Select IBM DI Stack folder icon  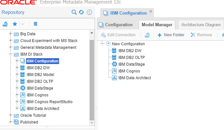pyautogui.click(x=16, y=54)
